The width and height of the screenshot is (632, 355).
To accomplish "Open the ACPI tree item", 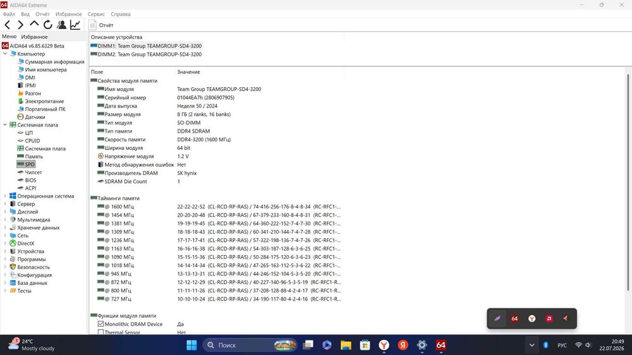I will point(30,188).
